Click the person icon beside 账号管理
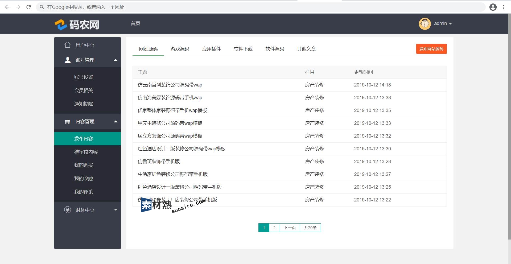This screenshot has height=264, width=511. click(x=68, y=60)
